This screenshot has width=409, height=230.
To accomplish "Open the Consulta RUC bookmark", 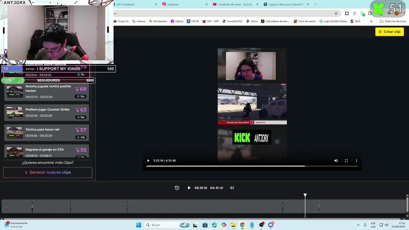I will coord(232,21).
